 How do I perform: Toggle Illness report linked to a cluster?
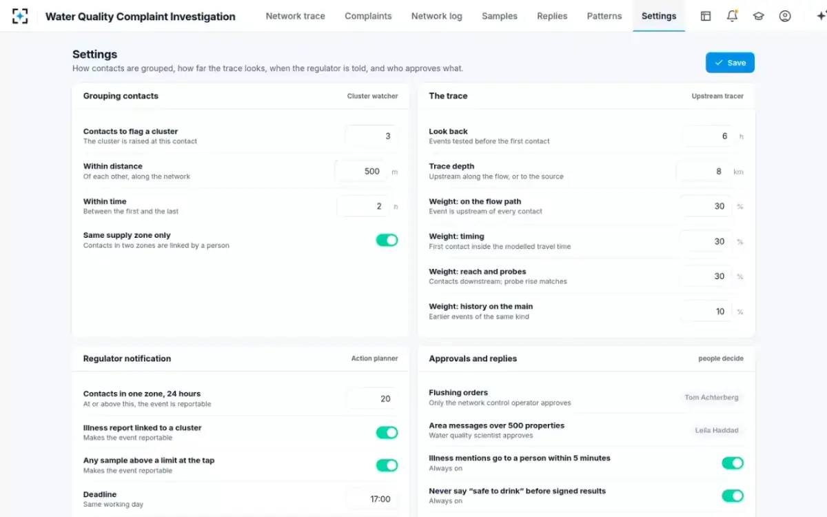tap(387, 432)
